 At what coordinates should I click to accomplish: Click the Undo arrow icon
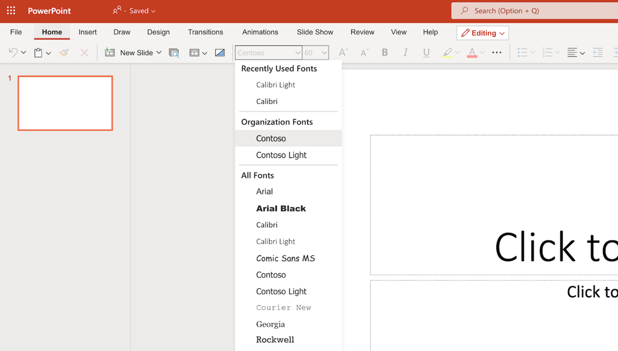(x=13, y=52)
